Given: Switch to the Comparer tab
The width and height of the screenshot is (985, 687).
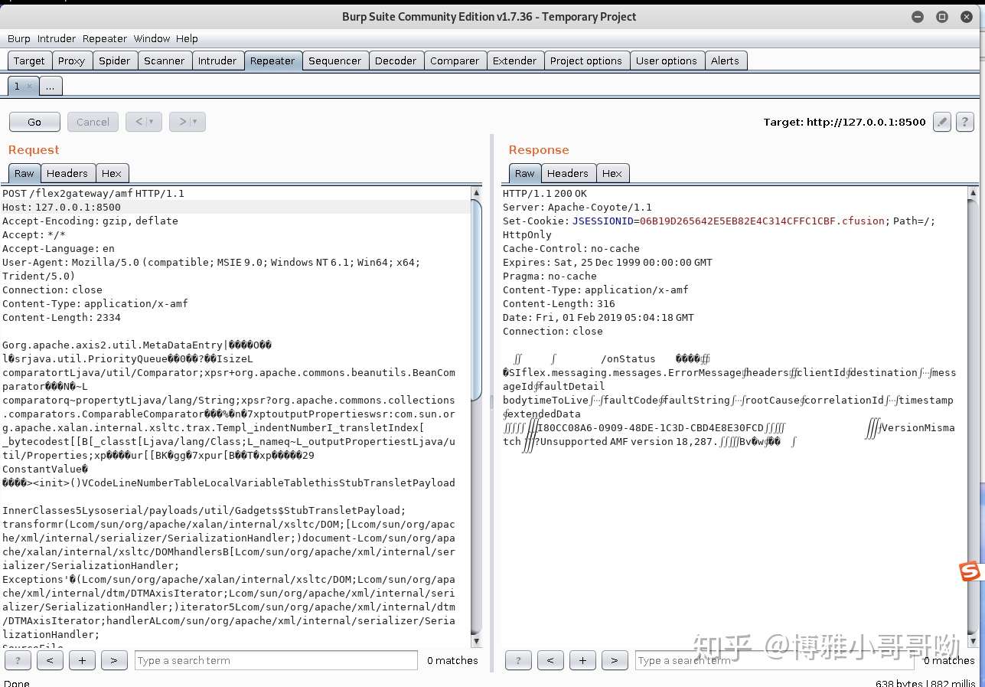Looking at the screenshot, I should (455, 61).
